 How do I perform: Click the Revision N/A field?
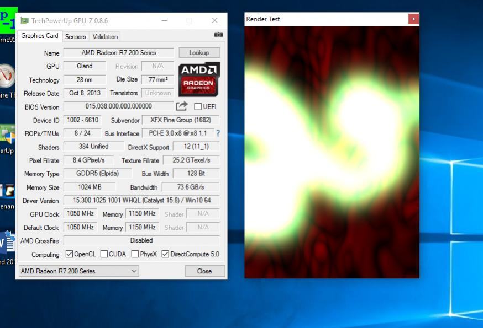coord(158,66)
